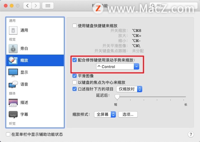Go back with the left arrow button

(27, 6)
